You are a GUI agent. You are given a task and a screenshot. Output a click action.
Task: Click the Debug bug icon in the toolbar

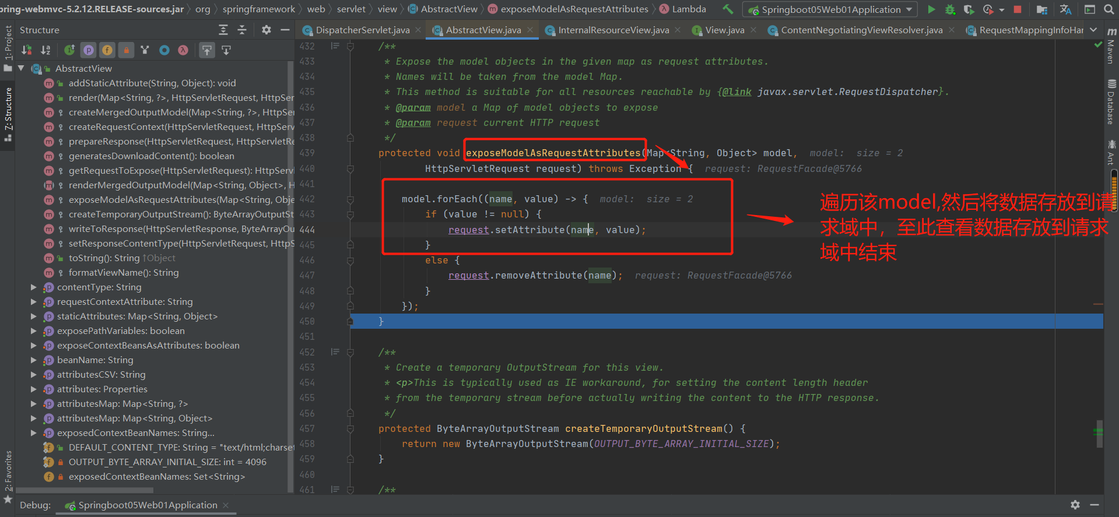point(950,9)
